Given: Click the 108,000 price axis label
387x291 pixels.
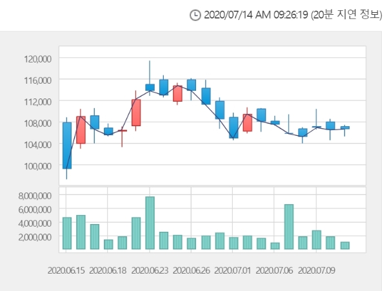Looking at the screenshot, I should pos(37,123).
